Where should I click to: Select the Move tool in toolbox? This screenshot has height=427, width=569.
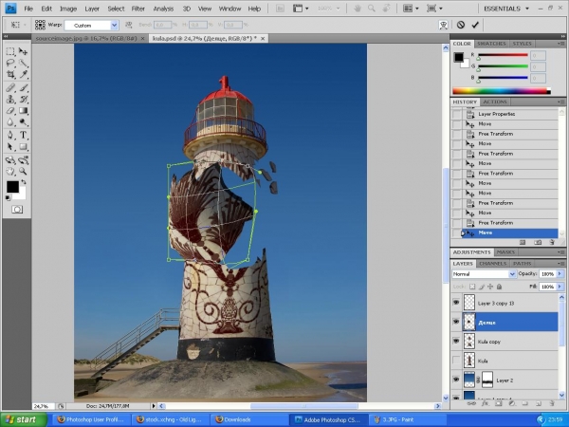23,51
